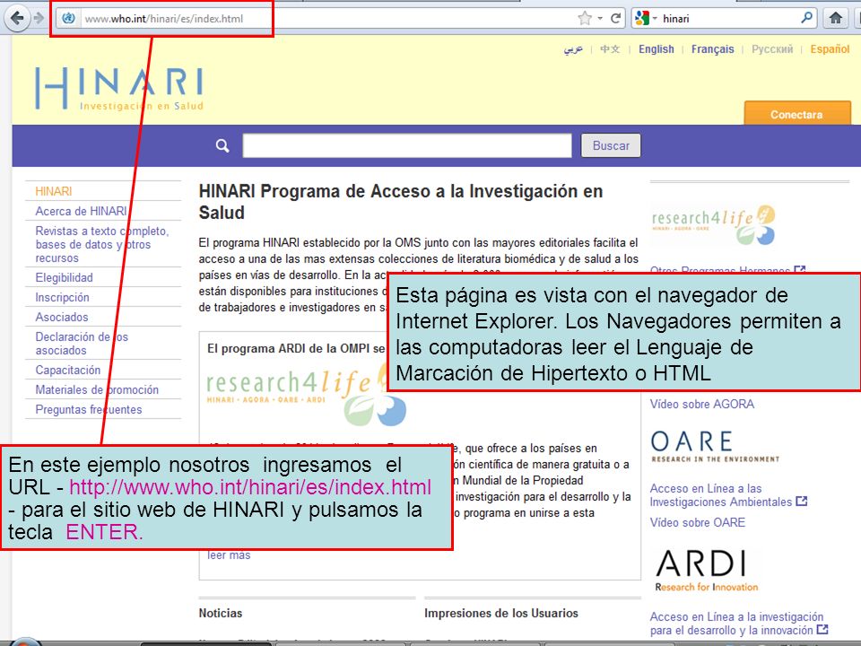
Task: Go back with the browser back arrow
Action: tap(16, 18)
